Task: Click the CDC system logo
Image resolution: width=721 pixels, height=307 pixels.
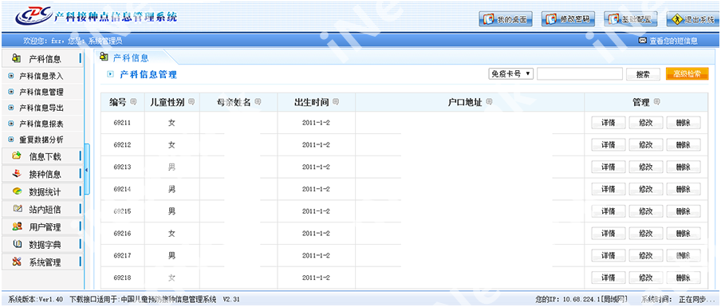Action: point(33,17)
